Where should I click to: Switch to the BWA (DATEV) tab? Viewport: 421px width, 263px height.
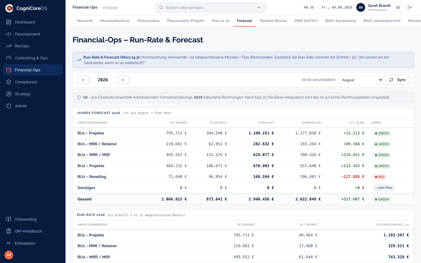[x=306, y=21]
